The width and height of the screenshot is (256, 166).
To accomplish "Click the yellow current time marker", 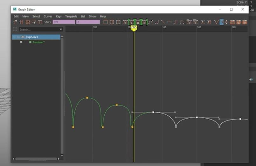I will (134, 28).
